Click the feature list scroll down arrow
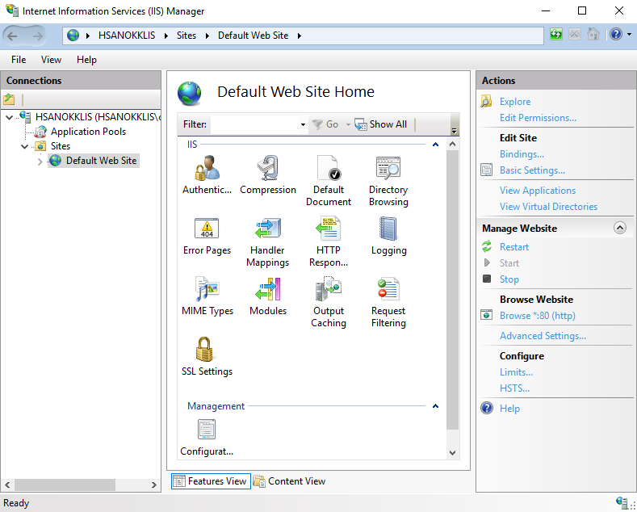637x512 pixels. (453, 453)
